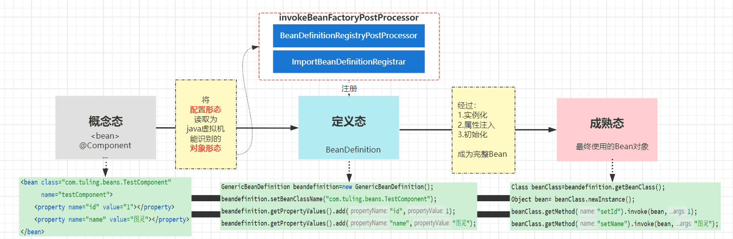Select the cyan 定义态 box

point(349,127)
